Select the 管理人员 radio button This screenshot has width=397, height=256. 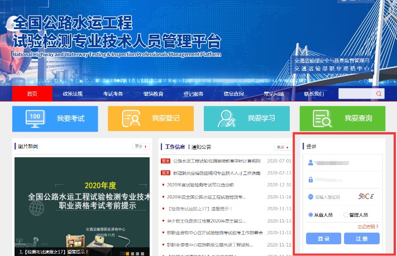[x=346, y=215]
